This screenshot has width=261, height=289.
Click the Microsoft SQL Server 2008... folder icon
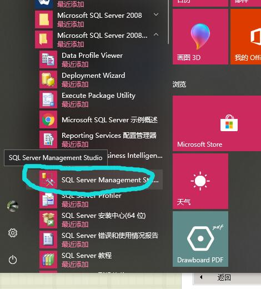click(x=44, y=39)
